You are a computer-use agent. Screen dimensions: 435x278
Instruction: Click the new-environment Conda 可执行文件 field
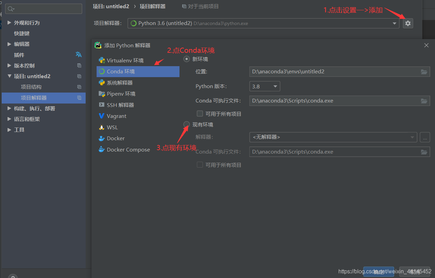click(x=339, y=101)
